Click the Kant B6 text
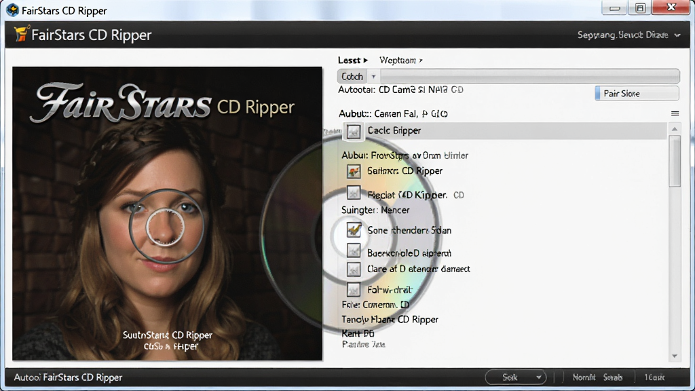 point(358,333)
